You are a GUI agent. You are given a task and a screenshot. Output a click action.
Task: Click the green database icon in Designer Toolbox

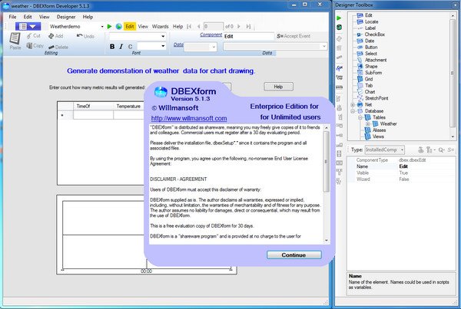tap(339, 28)
